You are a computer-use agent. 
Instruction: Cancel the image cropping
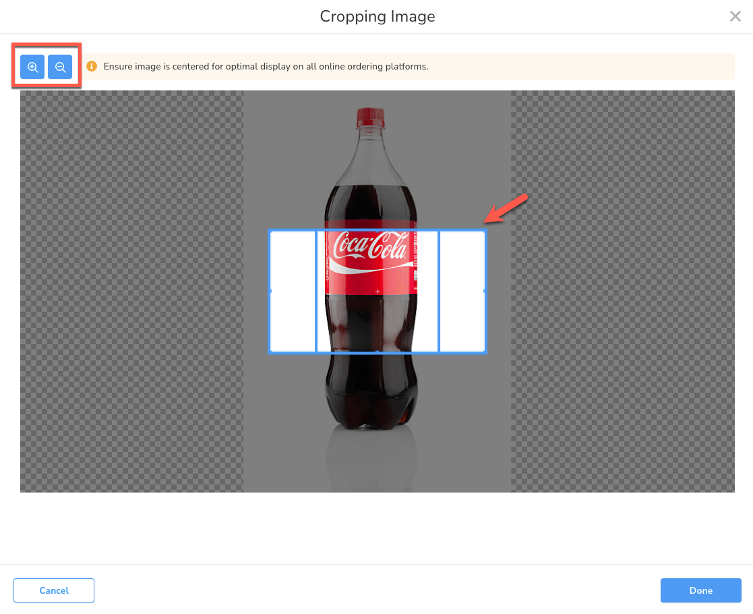[54, 590]
